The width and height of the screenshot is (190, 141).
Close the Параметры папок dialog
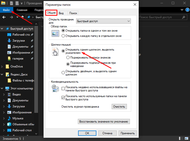pyautogui.click(x=135, y=4)
